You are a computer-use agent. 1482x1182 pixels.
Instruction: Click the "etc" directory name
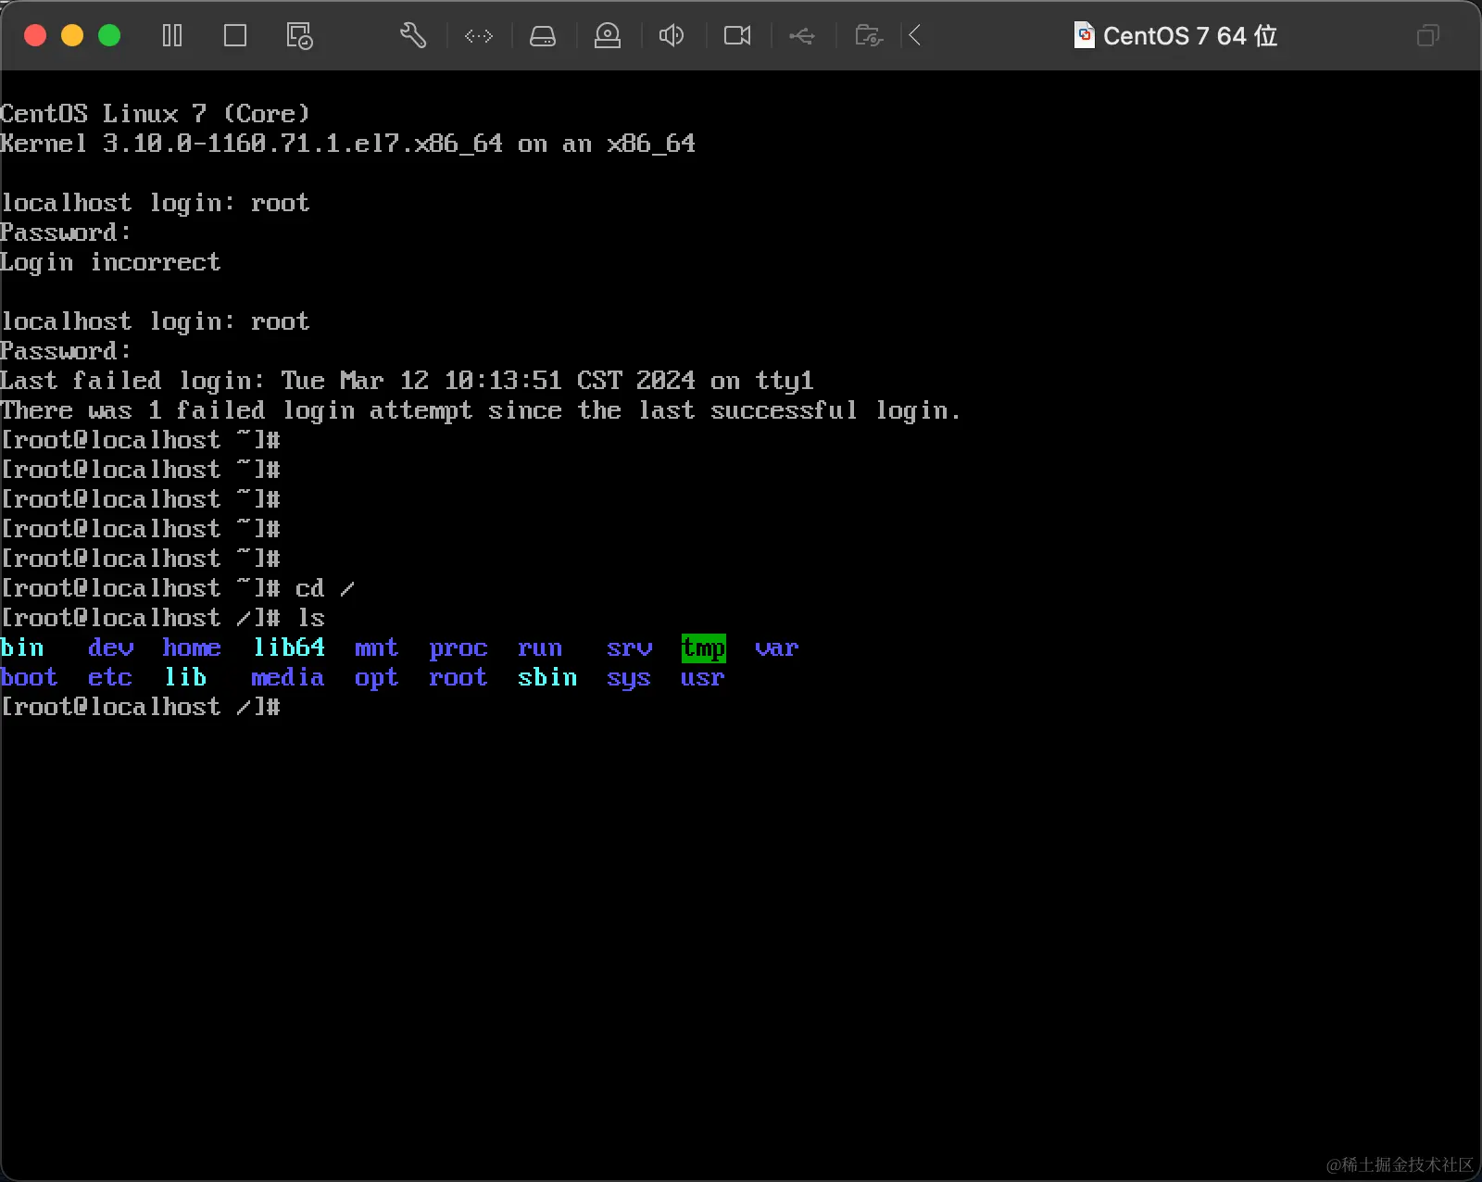110,677
